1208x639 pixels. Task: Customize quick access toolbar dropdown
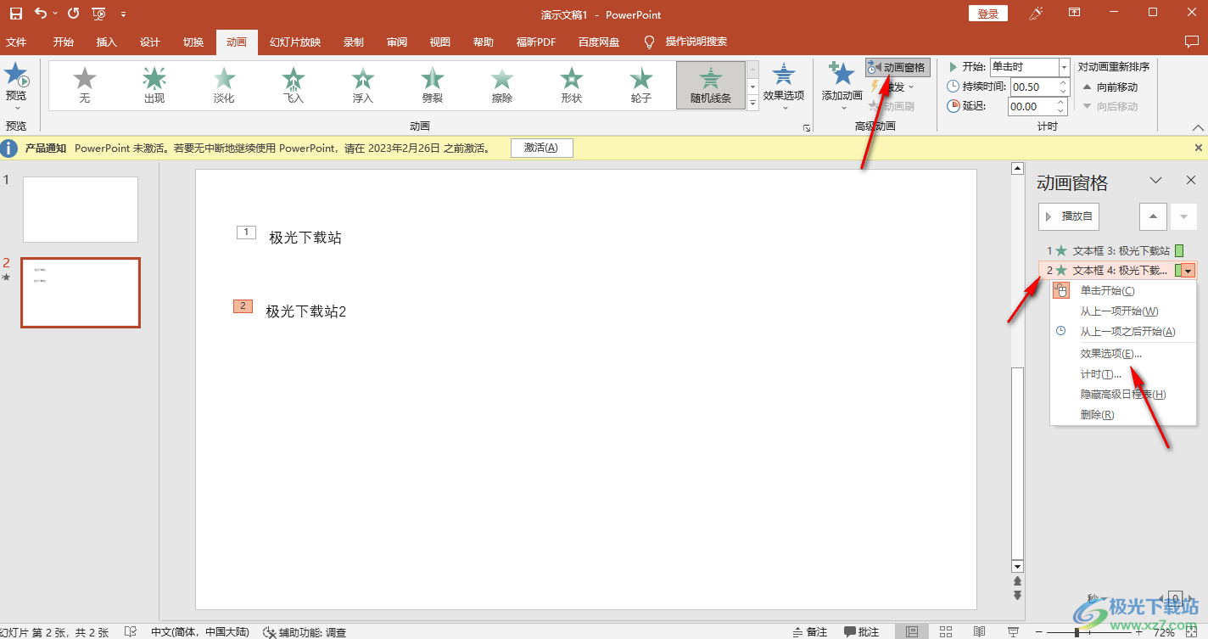[124, 14]
